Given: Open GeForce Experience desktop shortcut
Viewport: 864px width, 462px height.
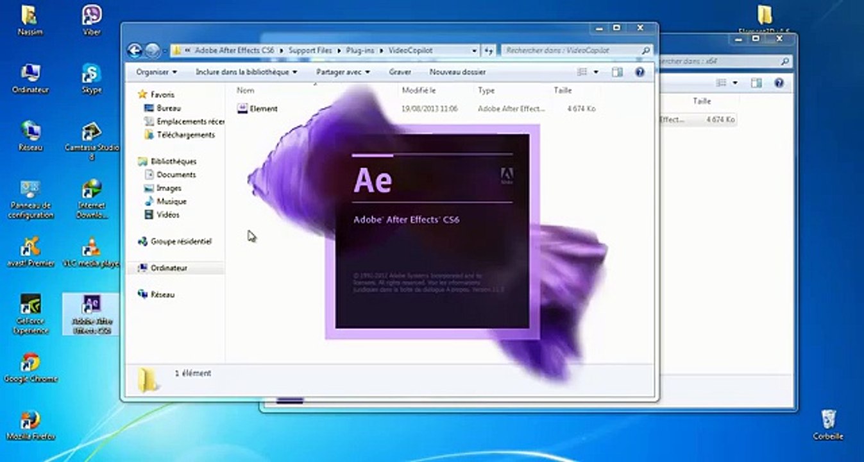Looking at the screenshot, I should pyautogui.click(x=30, y=314).
